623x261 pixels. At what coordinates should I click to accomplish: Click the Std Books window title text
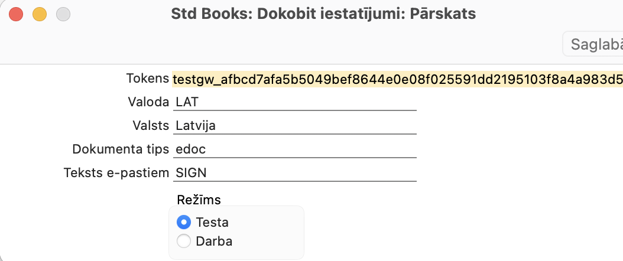(x=323, y=14)
